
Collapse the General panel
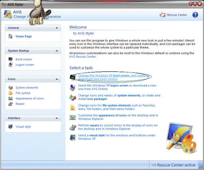coord(57,28)
